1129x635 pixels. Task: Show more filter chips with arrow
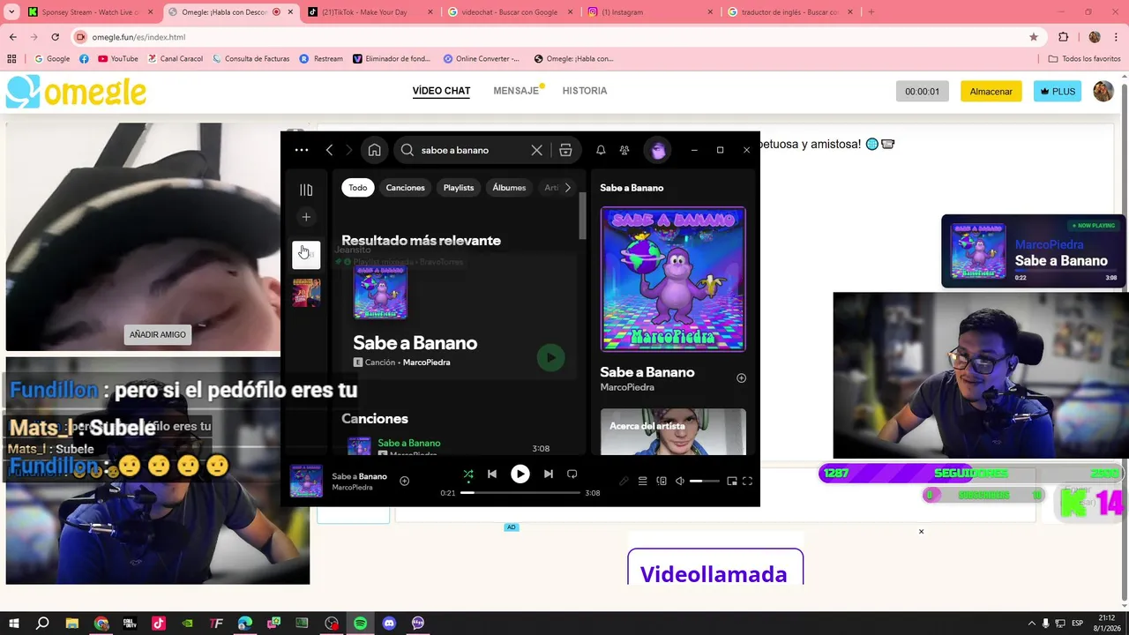click(567, 187)
